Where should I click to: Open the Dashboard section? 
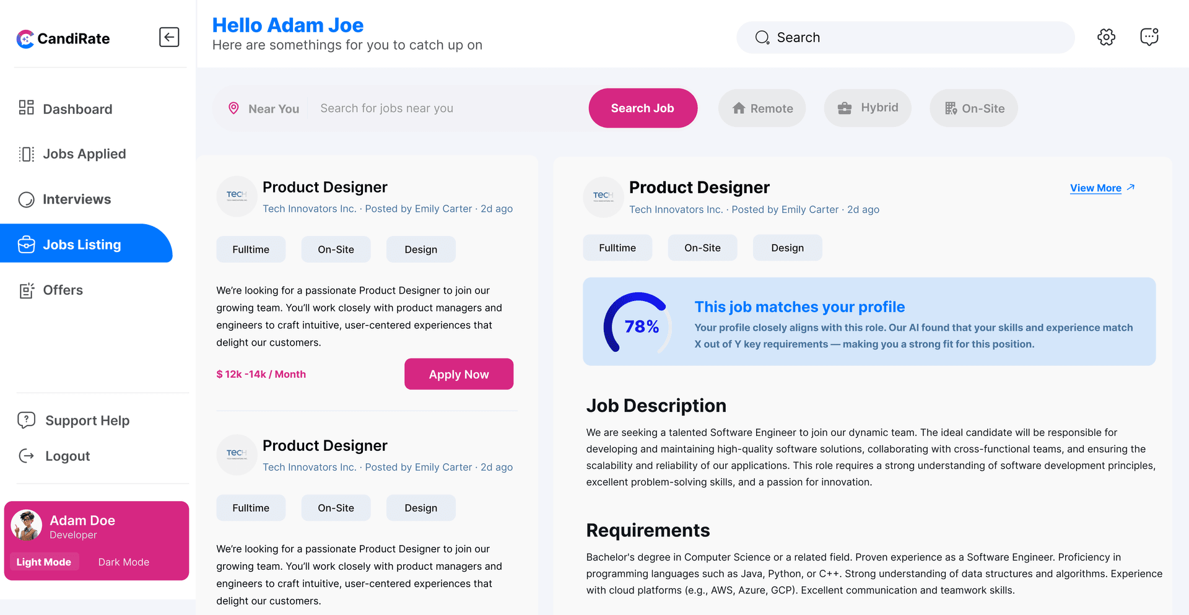click(x=77, y=108)
